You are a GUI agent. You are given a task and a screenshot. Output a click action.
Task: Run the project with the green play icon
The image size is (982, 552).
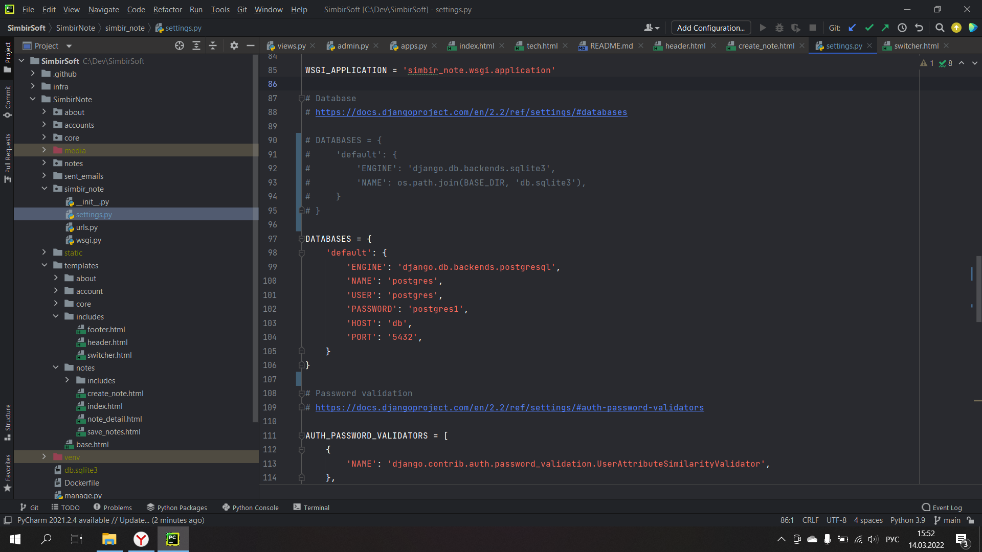coord(763,28)
